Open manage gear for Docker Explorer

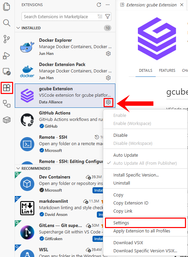click(108, 54)
